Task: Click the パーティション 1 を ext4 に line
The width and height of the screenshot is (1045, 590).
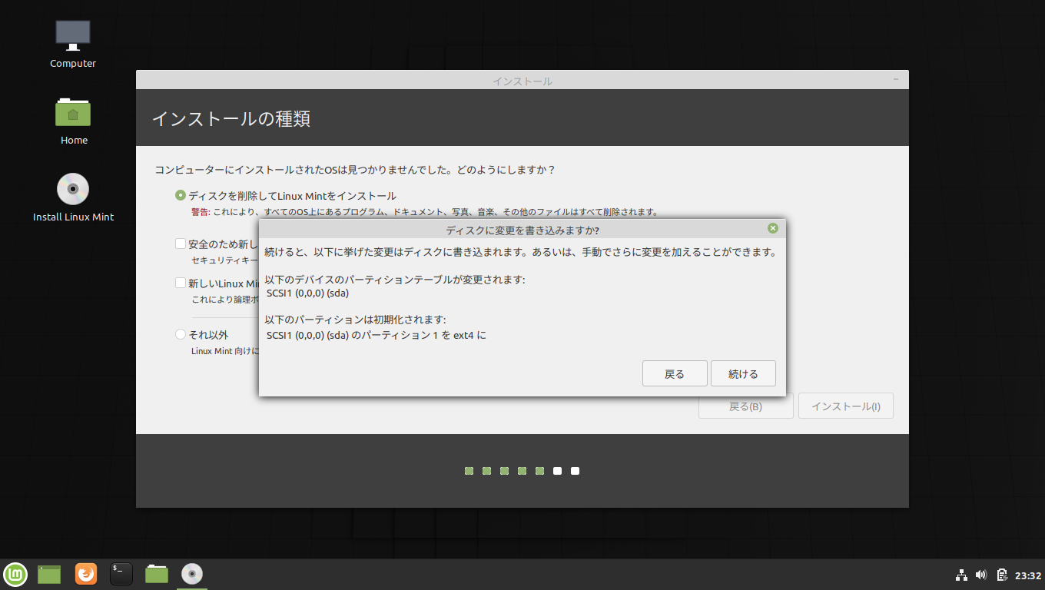Action: coord(377,335)
